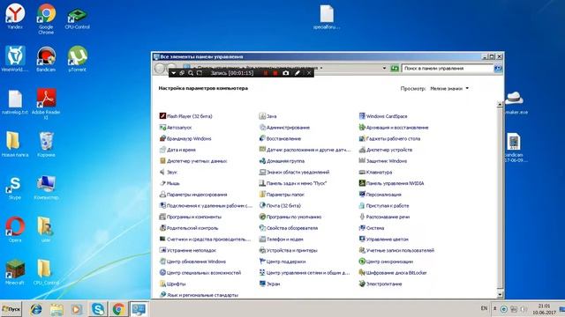Open Автозапуск control panel item

click(176, 127)
